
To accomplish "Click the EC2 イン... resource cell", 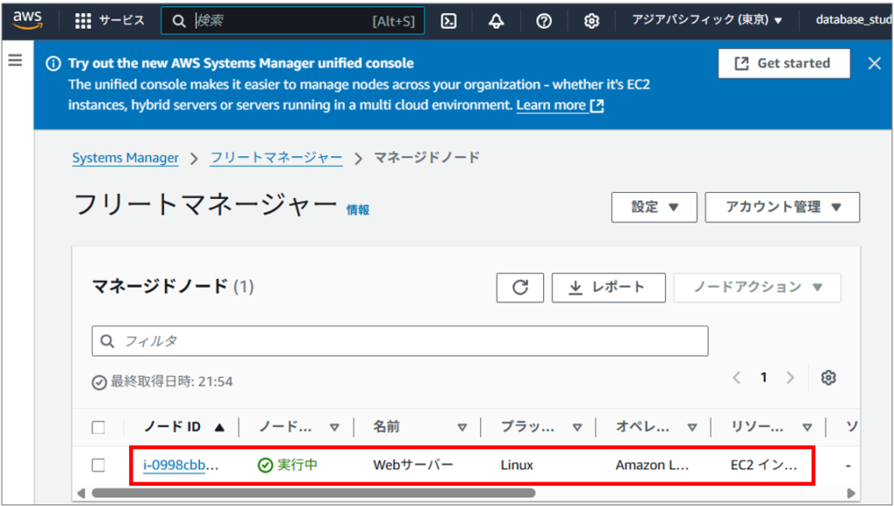I will click(x=764, y=465).
